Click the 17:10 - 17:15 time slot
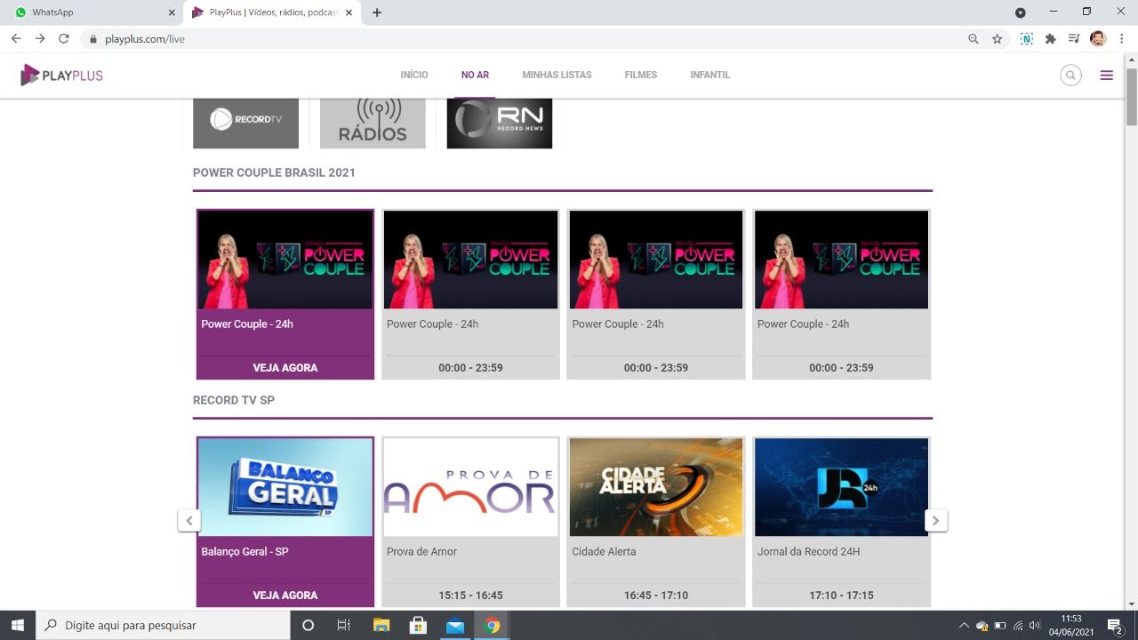The image size is (1138, 640). (841, 595)
